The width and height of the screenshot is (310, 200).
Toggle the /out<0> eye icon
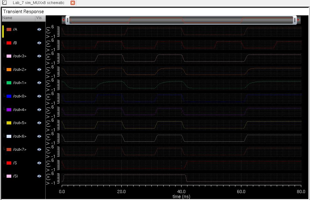[x=39, y=96]
